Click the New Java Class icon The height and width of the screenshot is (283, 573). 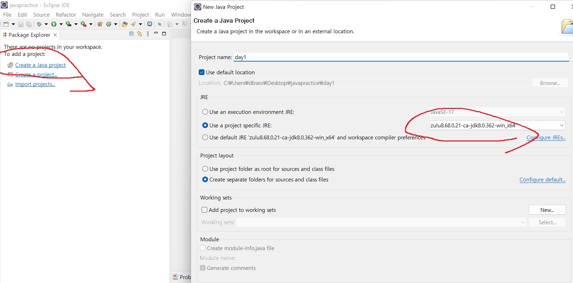click(108, 24)
